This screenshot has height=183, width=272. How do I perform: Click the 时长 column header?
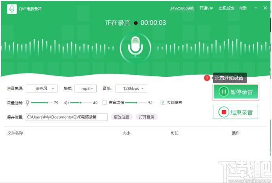coord(175,133)
